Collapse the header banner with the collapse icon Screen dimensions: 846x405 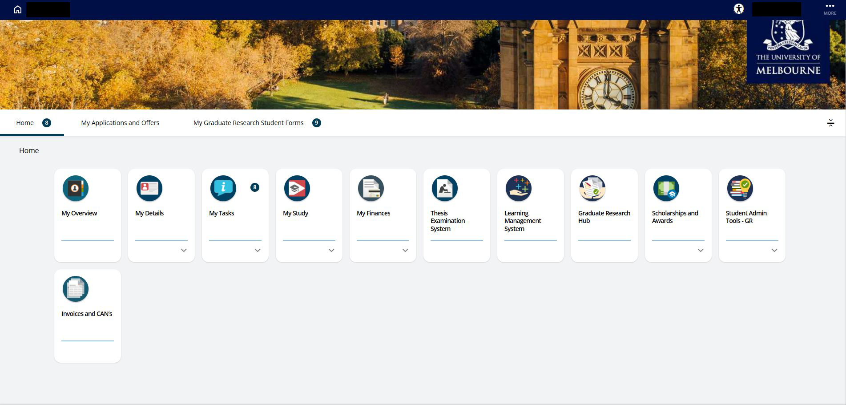click(830, 123)
